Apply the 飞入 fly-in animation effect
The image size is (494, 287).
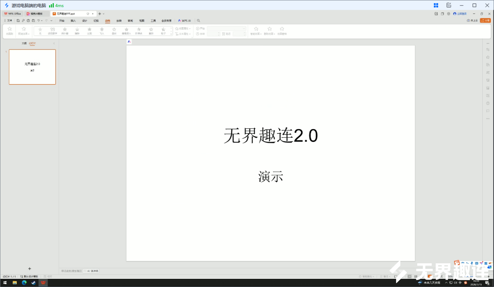[x=102, y=31]
